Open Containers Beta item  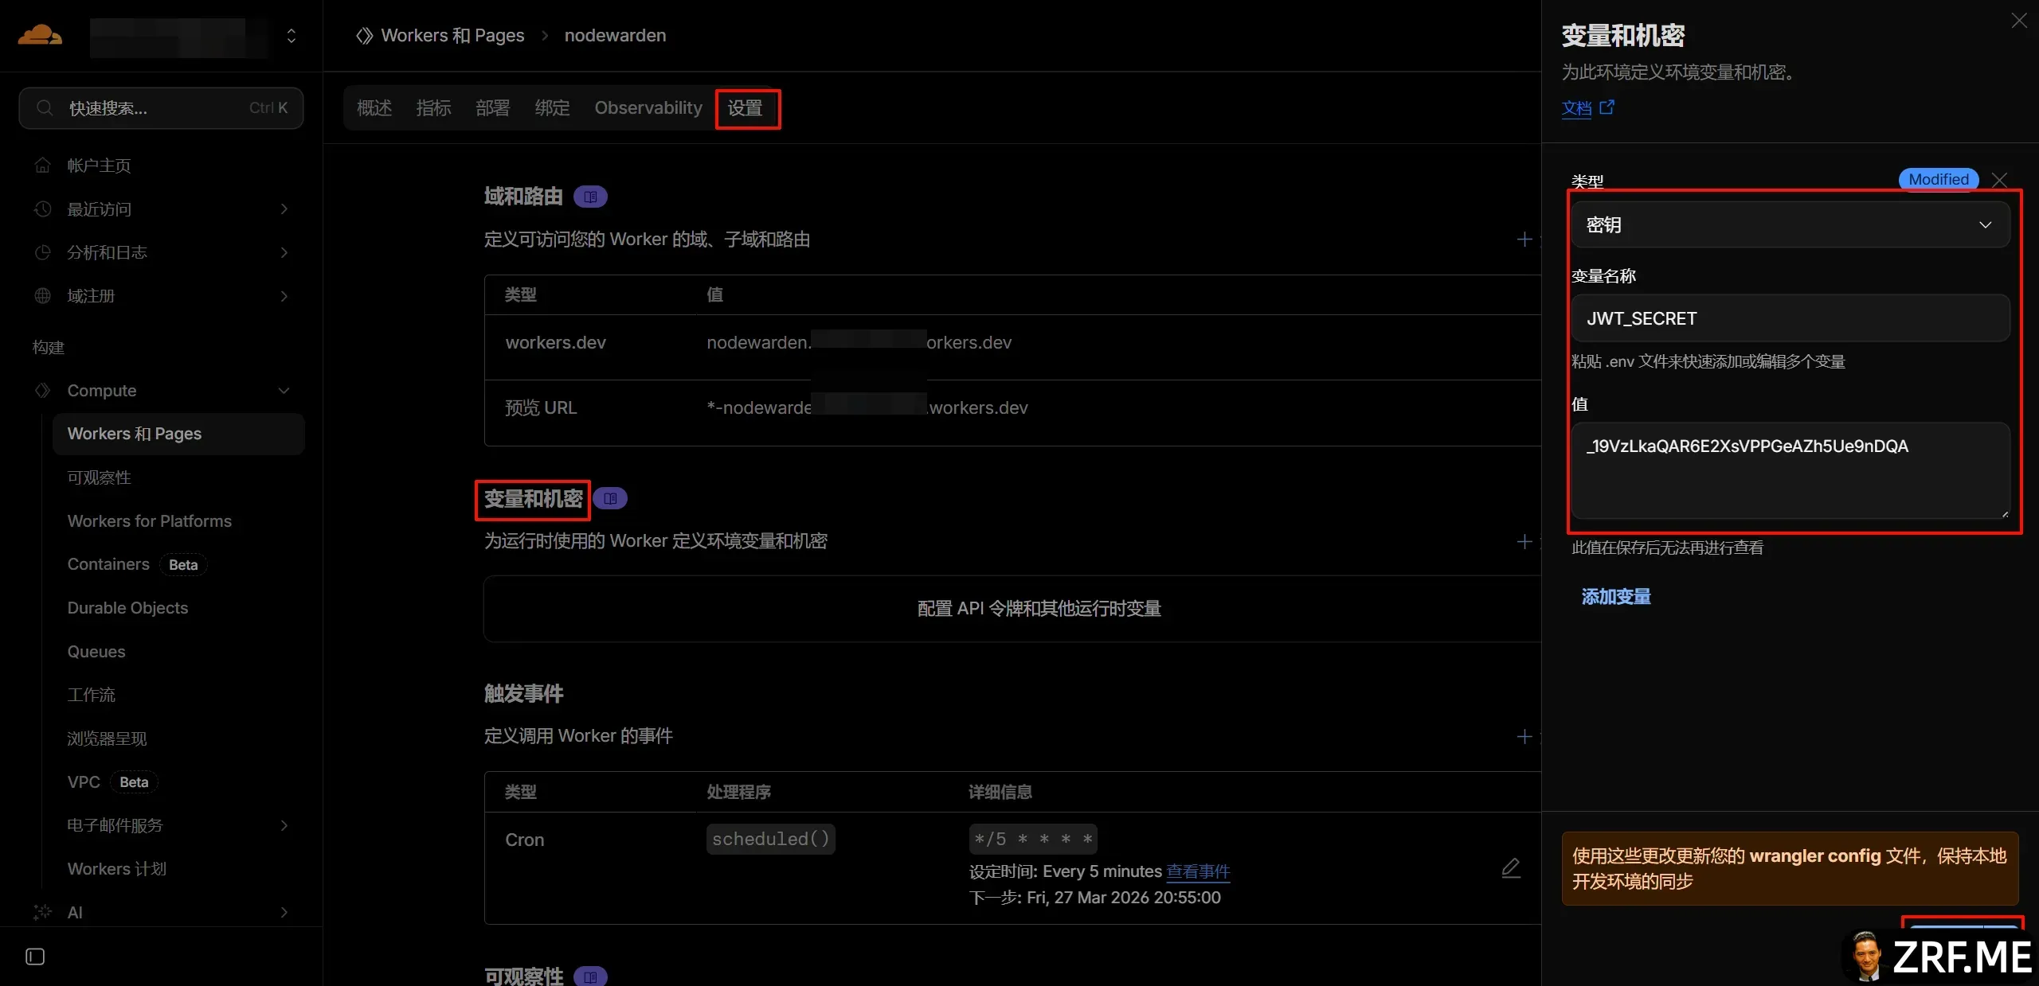tap(137, 564)
